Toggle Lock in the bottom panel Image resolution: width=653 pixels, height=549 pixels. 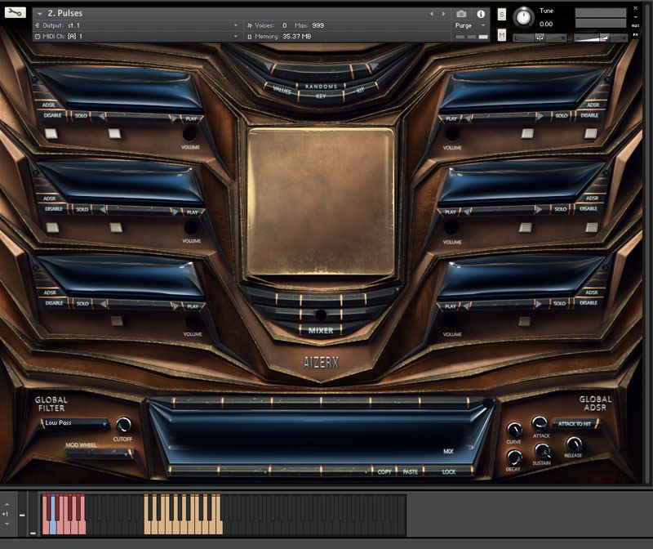point(449,471)
